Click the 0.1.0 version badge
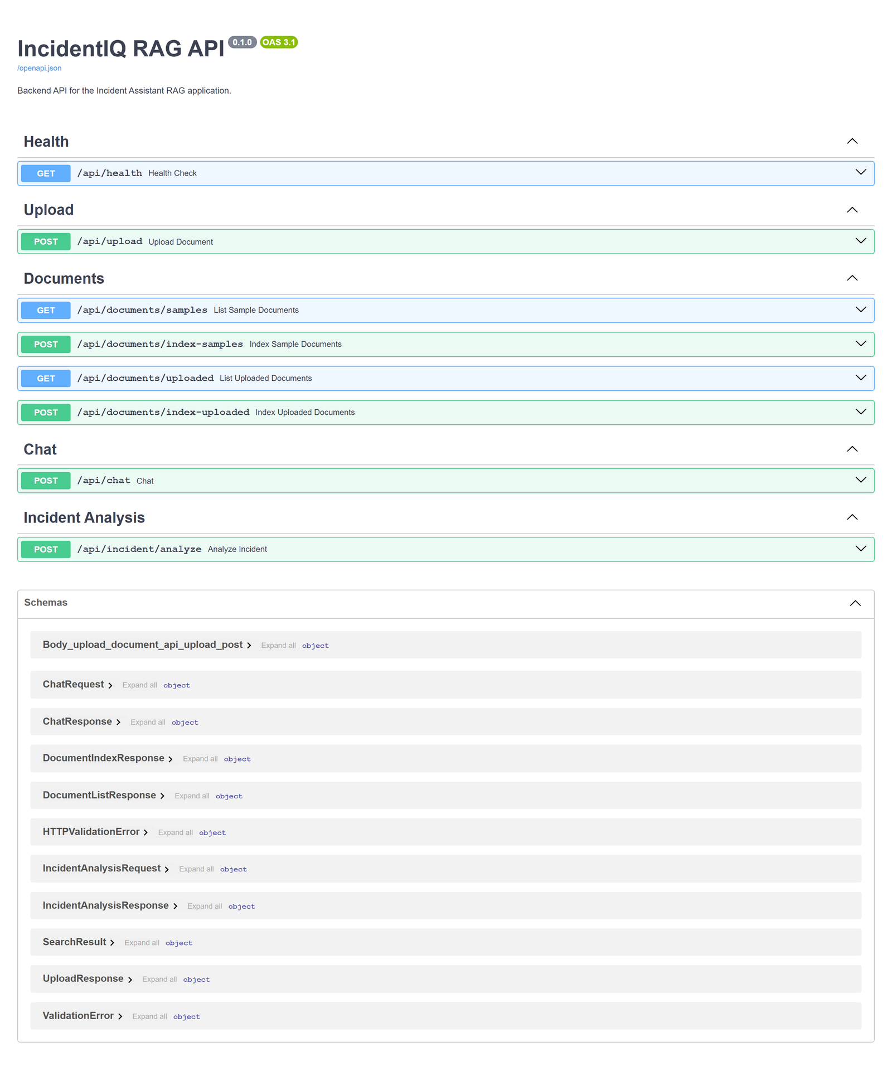This screenshot has height=1066, width=892. click(x=242, y=42)
